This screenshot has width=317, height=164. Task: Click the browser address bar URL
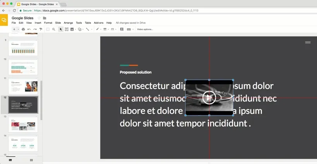(116, 10)
